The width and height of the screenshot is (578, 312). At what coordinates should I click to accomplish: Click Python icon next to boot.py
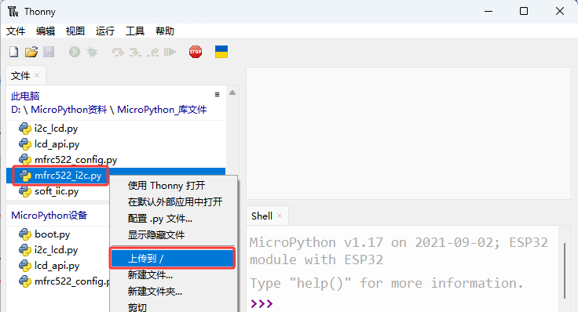click(24, 234)
